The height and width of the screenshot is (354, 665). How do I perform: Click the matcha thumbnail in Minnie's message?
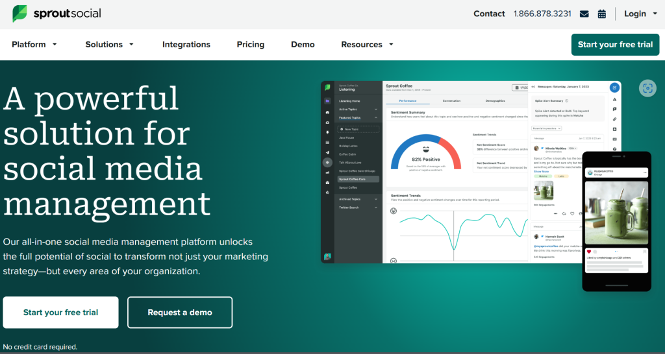(544, 191)
